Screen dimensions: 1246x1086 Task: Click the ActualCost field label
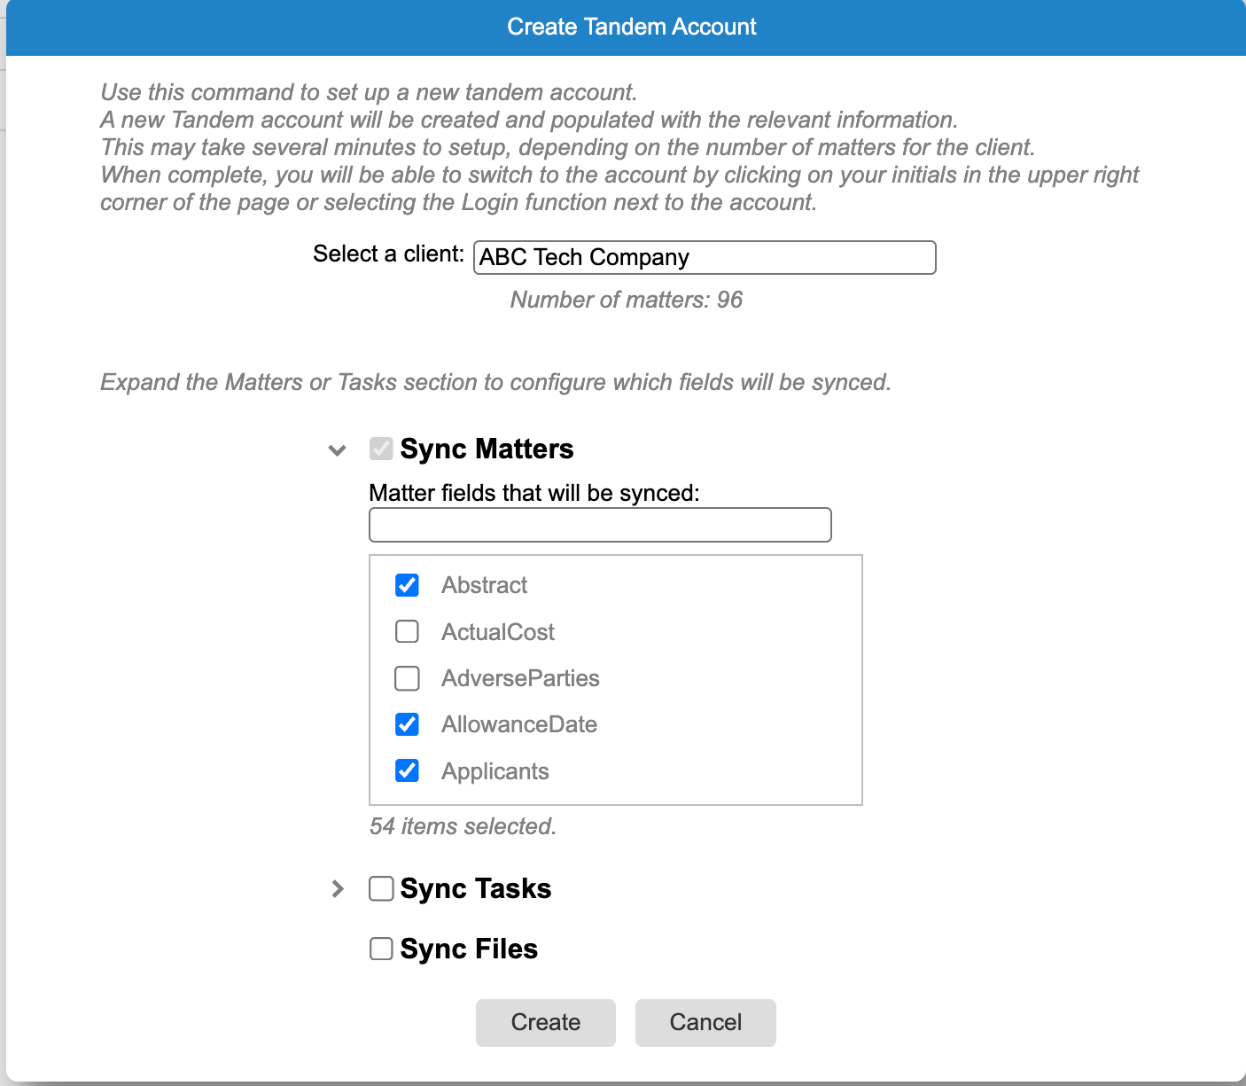(498, 632)
